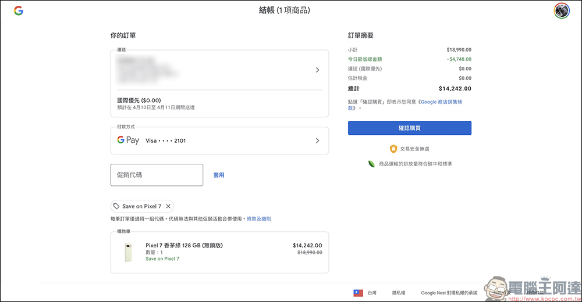Click the struck-through $18,990.00 price in cart

(x=310, y=253)
